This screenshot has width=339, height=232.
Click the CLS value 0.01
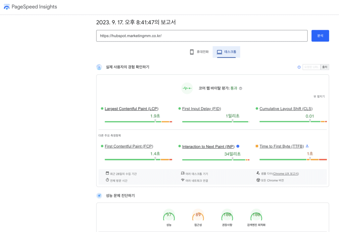[x=310, y=116]
